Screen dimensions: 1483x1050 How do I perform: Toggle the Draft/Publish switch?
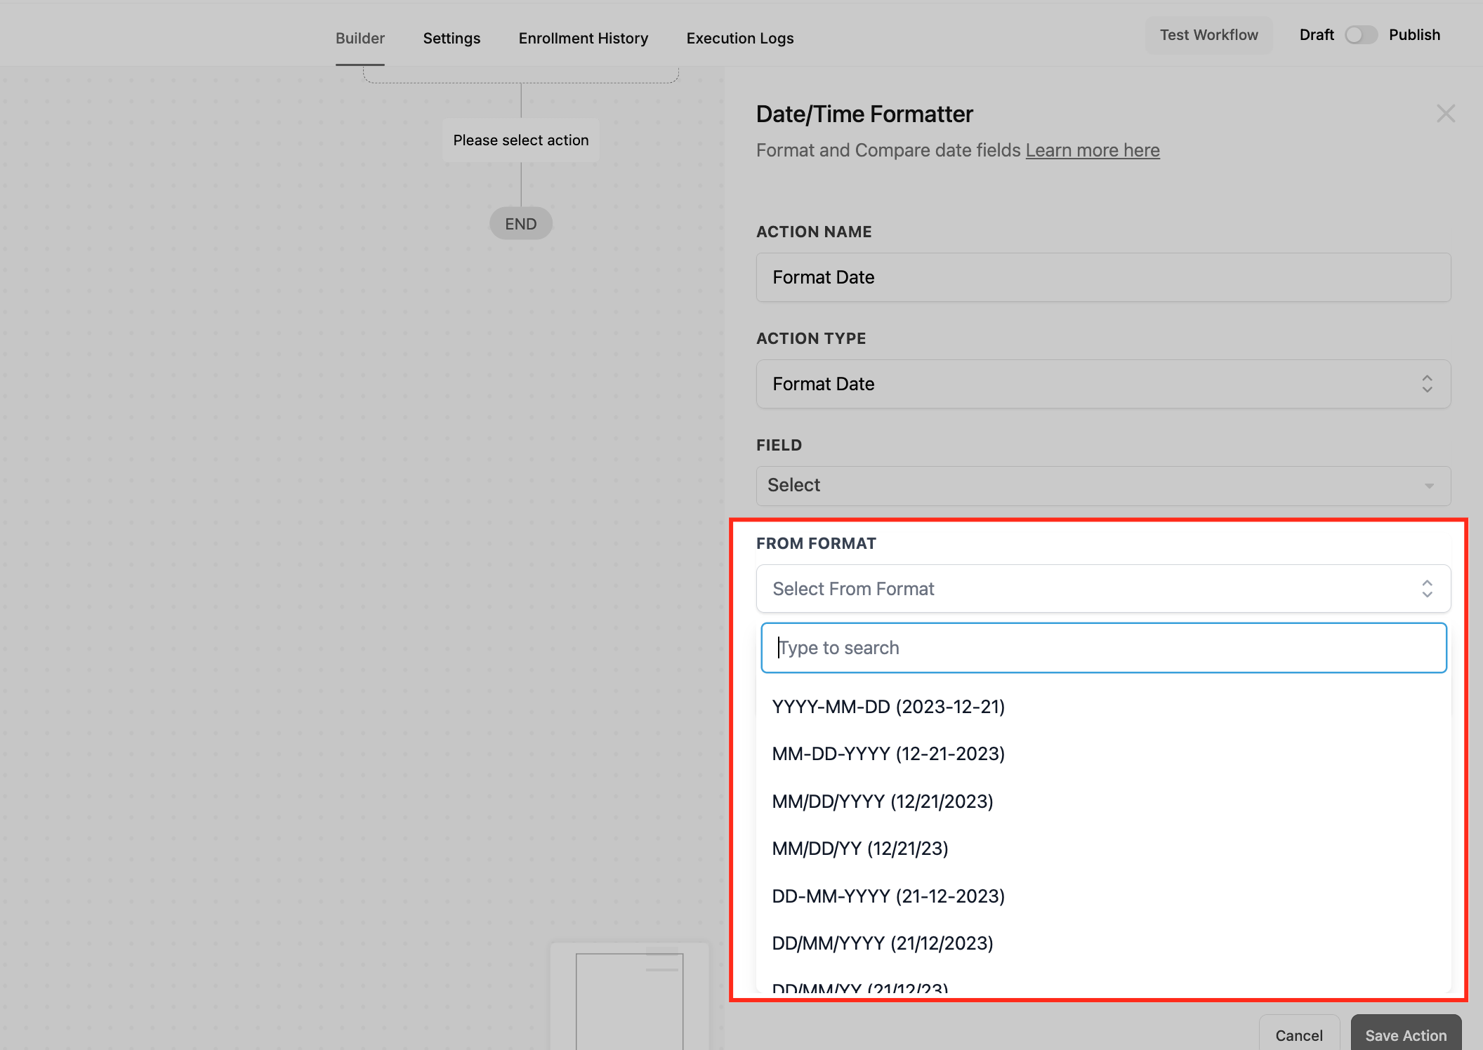pos(1360,35)
